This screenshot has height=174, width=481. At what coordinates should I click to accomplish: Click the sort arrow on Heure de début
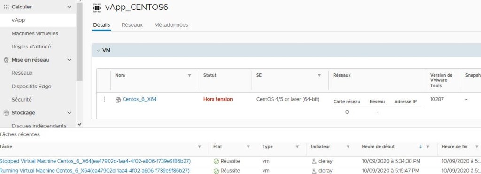pyautogui.click(x=420, y=147)
